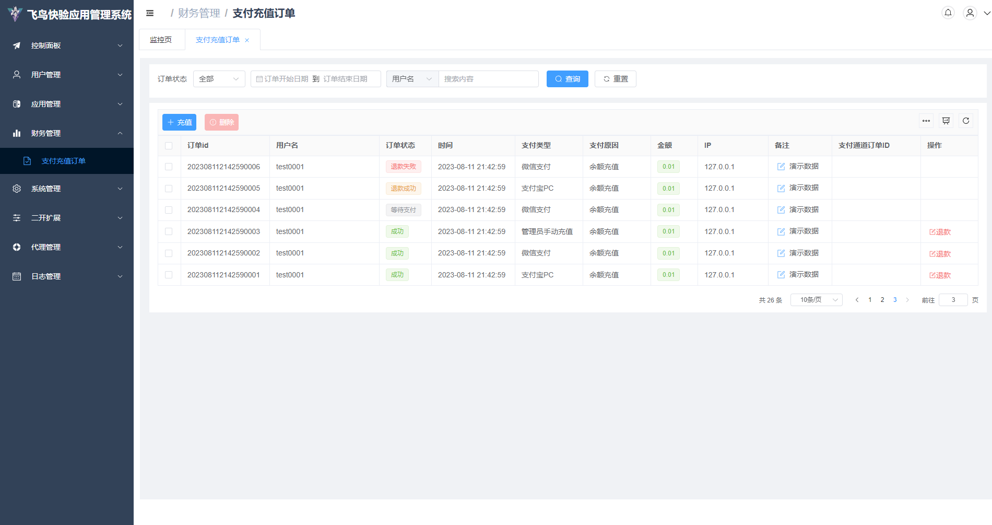Viewport: 992px width, 525px height.
Task: Expand the 用户管理 sidebar menu
Action: pyautogui.click(x=67, y=75)
